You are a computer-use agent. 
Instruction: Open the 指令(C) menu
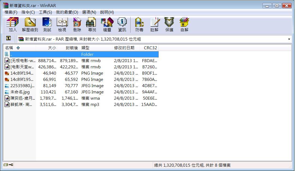click(x=28, y=12)
